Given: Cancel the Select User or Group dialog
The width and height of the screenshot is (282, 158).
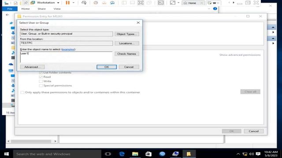Looking at the screenshot, I should [129, 67].
